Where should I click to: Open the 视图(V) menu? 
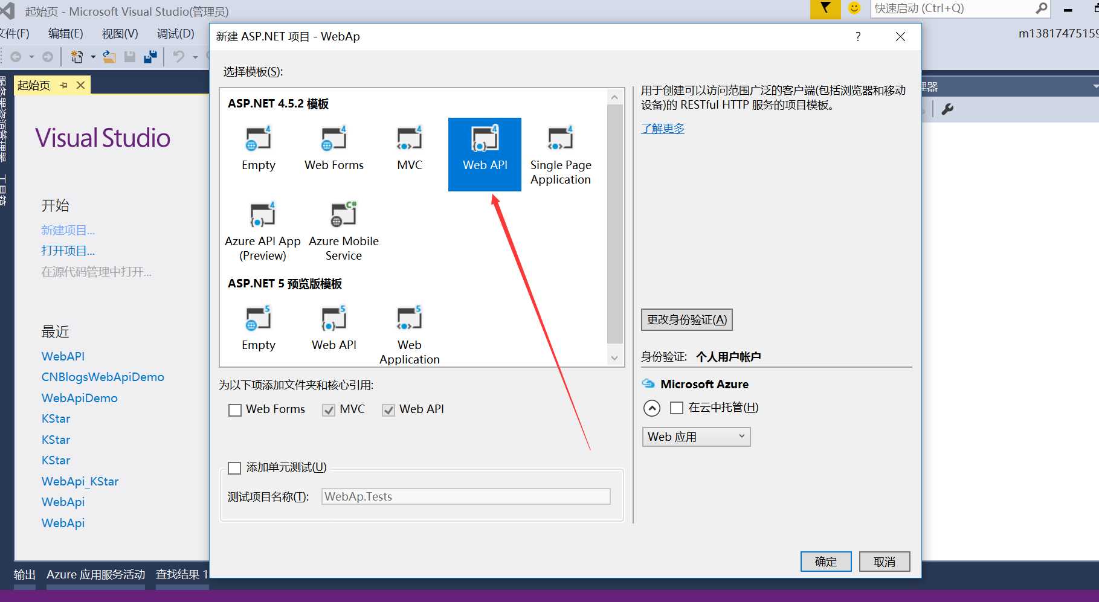point(120,34)
